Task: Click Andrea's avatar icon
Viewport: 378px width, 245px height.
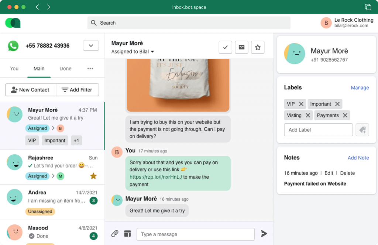Action: pyautogui.click(x=14, y=197)
